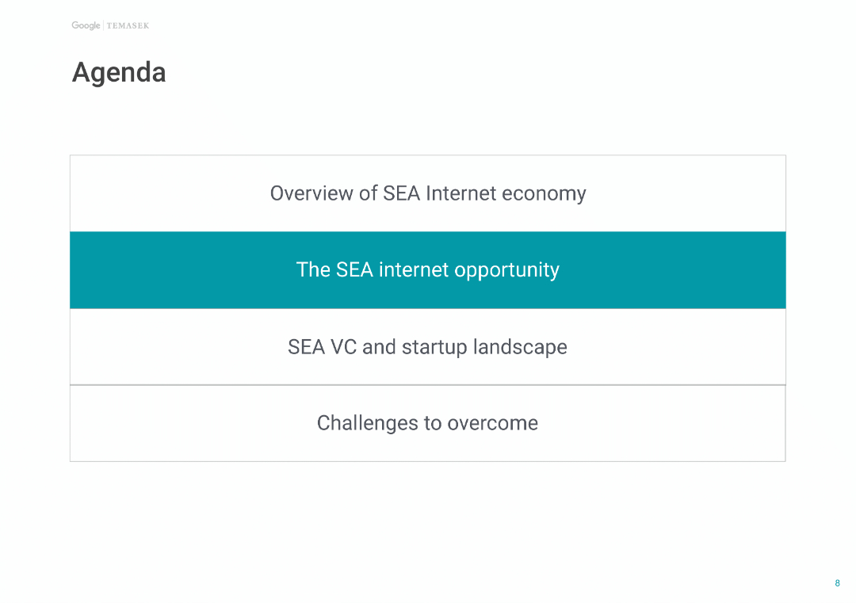Select the Agenda slide title

tap(119, 73)
